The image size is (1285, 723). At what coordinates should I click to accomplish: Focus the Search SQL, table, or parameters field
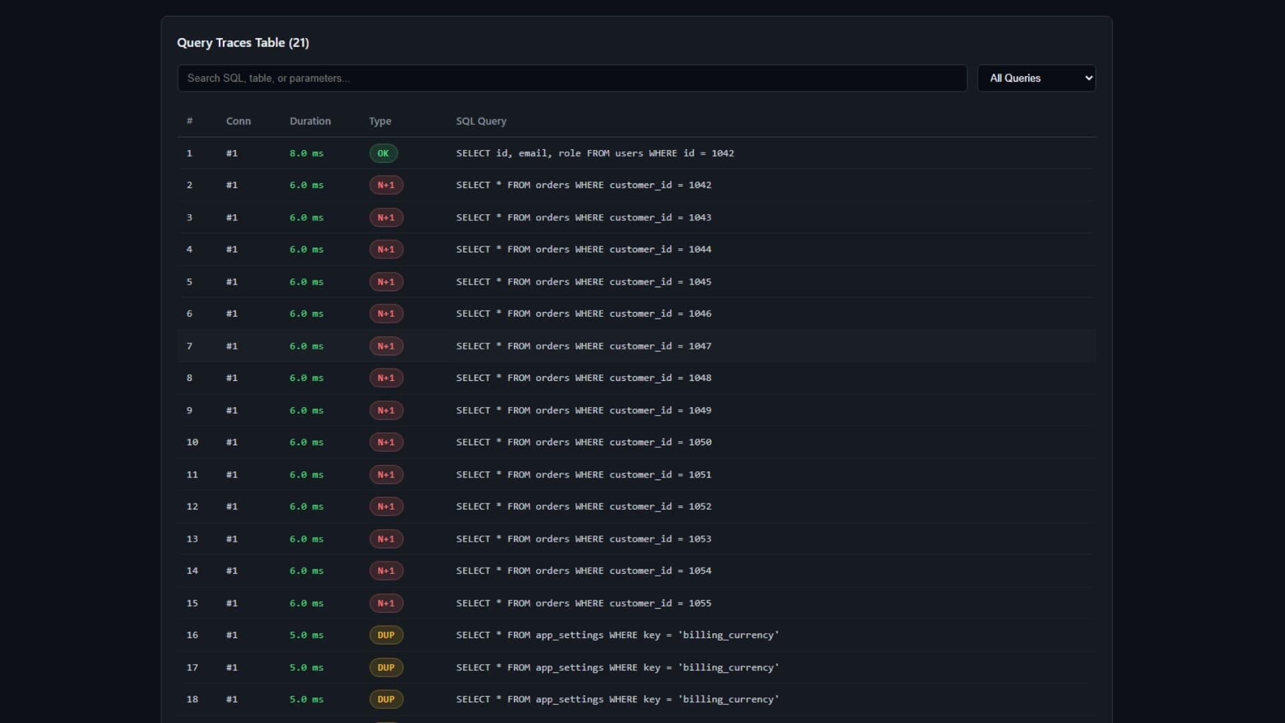click(572, 78)
